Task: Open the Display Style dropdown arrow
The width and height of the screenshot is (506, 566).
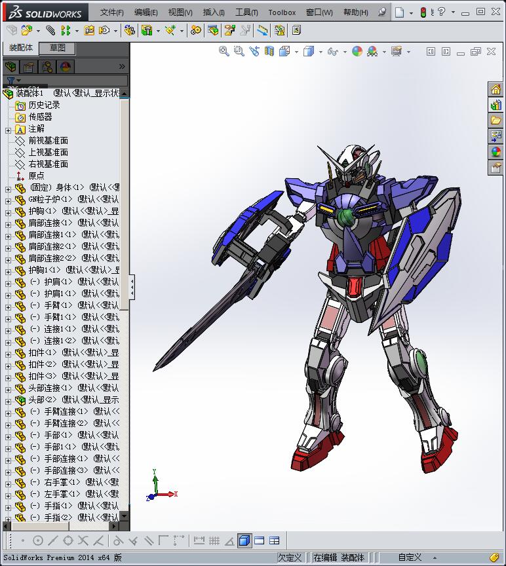Action: (321, 52)
